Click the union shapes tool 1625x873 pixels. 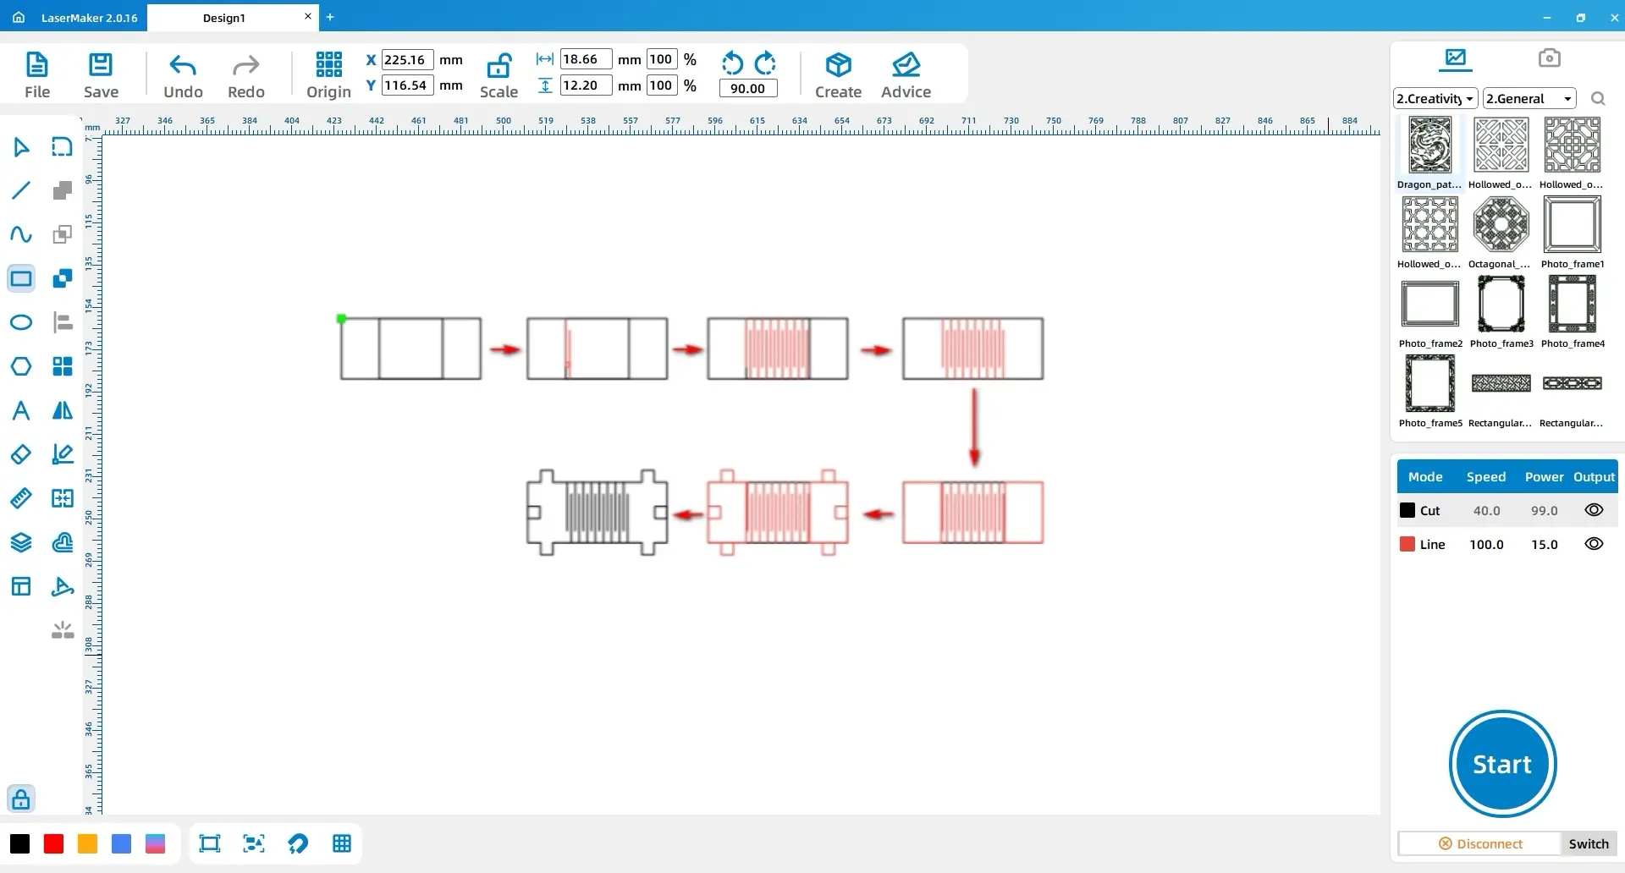point(63,190)
